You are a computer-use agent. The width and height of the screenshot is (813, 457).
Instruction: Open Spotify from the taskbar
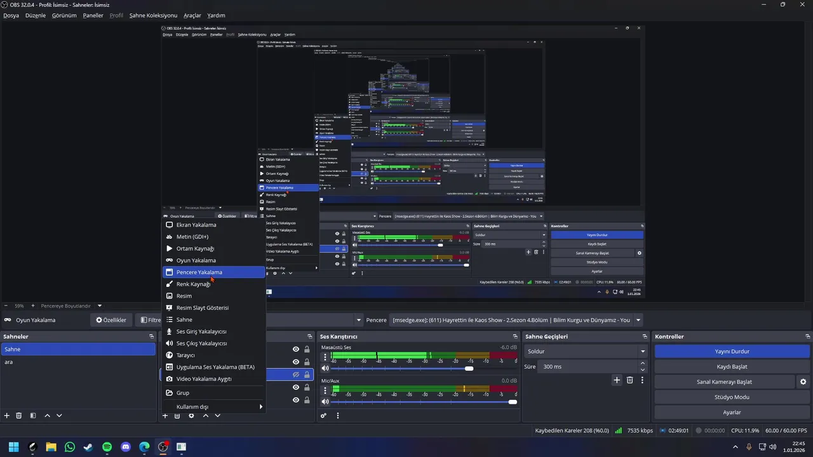click(107, 447)
